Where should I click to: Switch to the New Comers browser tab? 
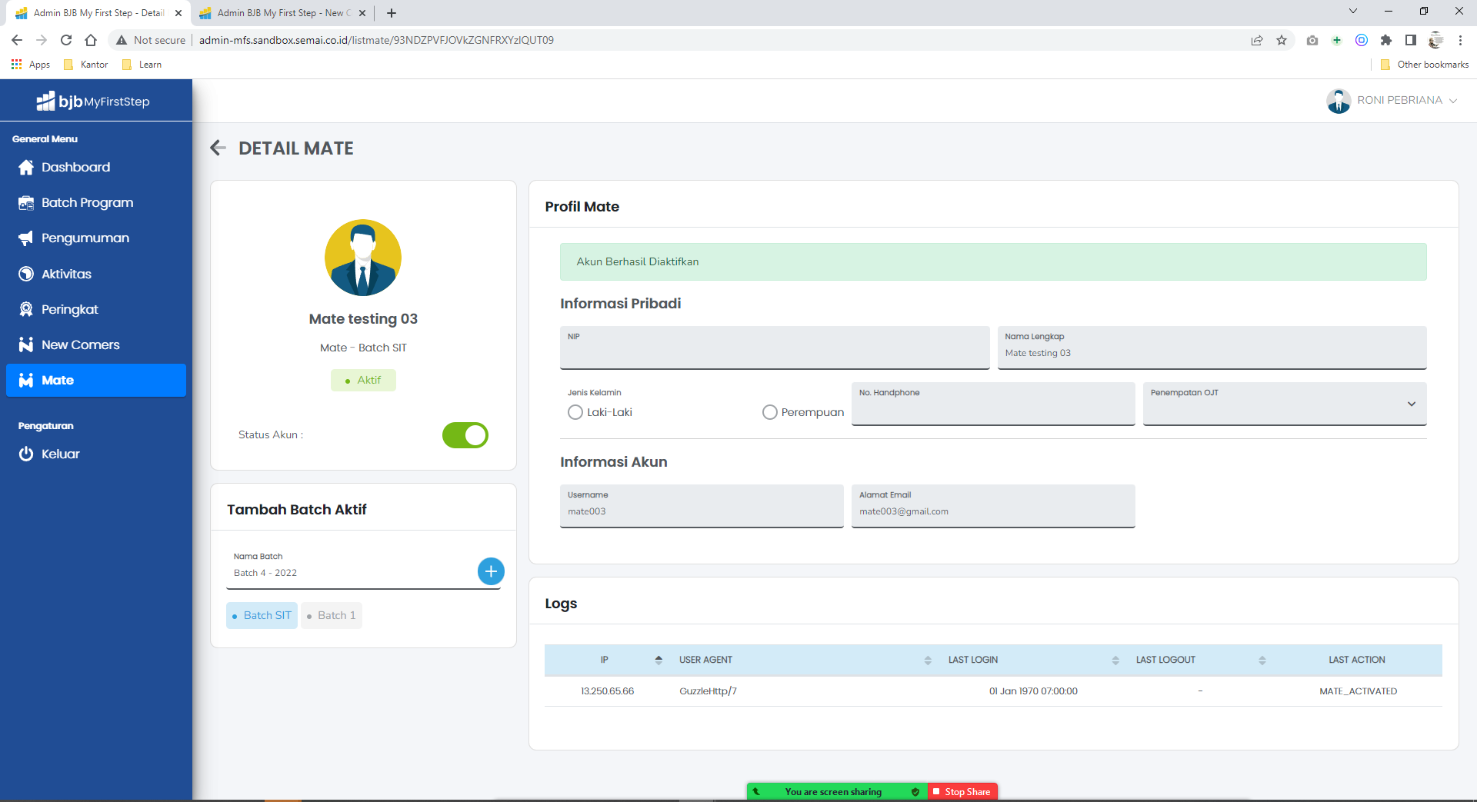[282, 13]
